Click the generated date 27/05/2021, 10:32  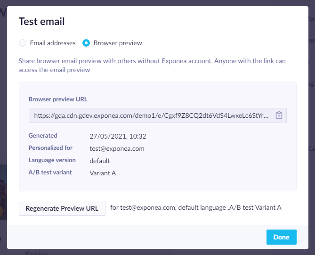pos(118,136)
